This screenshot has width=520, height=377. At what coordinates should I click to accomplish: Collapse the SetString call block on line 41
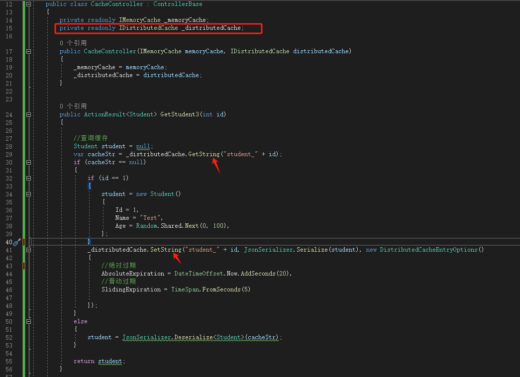tap(28, 250)
